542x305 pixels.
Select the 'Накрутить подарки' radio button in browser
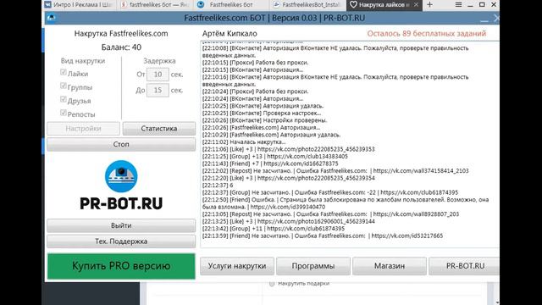tap(272, 284)
